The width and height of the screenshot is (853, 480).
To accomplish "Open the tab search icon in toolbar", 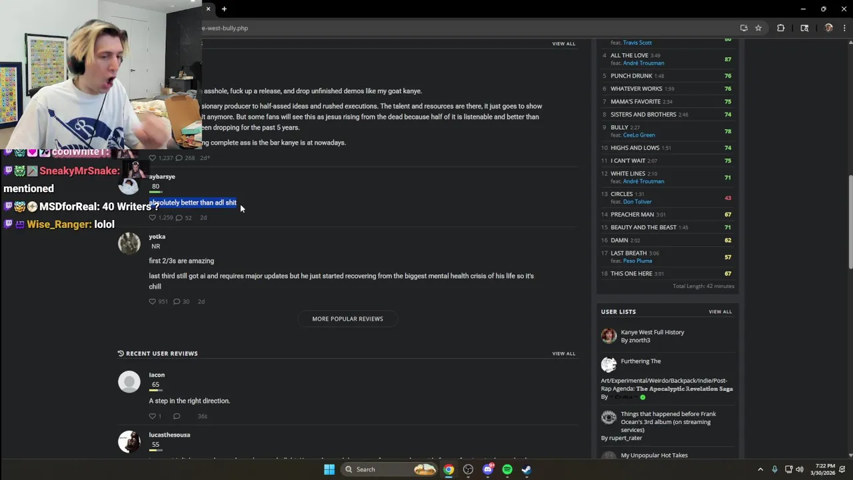I will [804, 28].
